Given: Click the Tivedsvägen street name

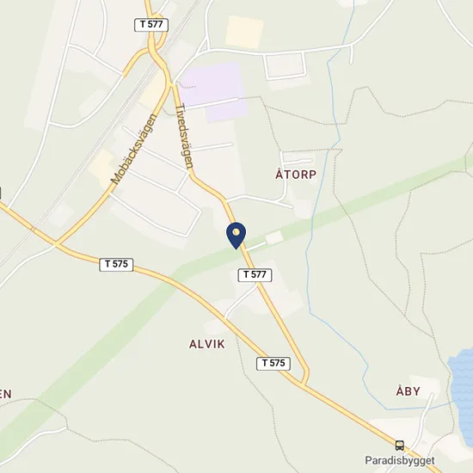Looking at the screenshot, I should pyautogui.click(x=184, y=136).
